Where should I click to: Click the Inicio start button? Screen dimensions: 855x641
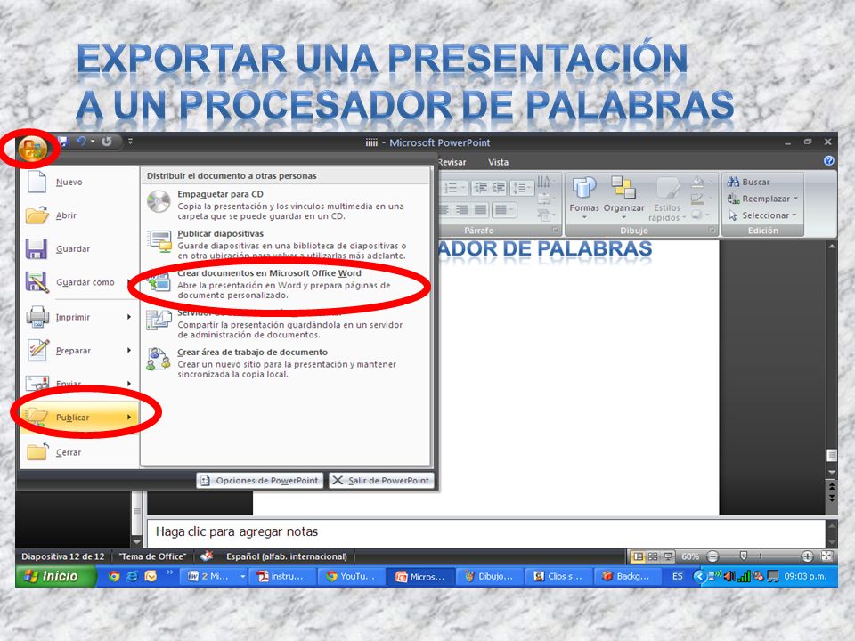[55, 576]
